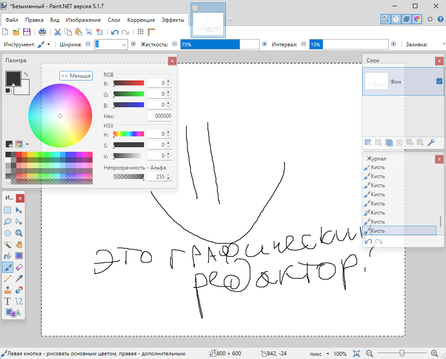This screenshot has width=446, height=359.
Task: Click the Cut scissors icon
Action: tap(58, 32)
